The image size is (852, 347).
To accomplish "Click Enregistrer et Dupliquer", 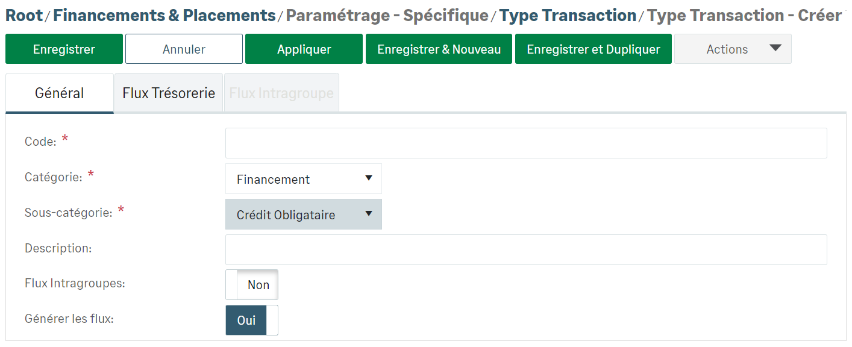I will point(593,49).
